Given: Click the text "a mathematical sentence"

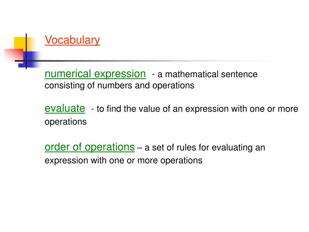Looking at the screenshot, I should [208, 74].
